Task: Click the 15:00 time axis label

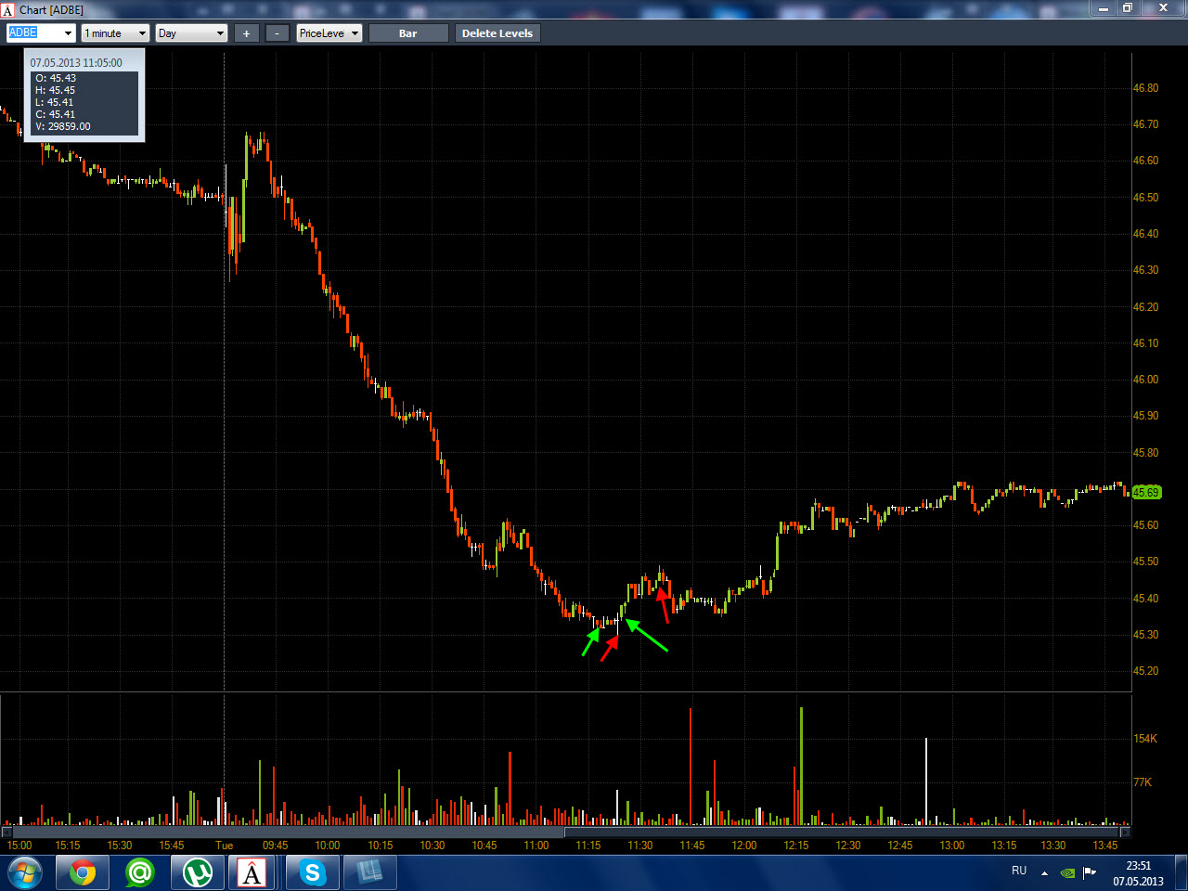Action: pos(19,846)
